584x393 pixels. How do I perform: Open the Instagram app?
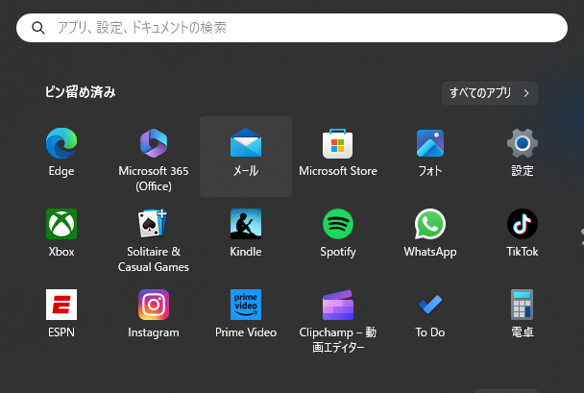(x=154, y=305)
